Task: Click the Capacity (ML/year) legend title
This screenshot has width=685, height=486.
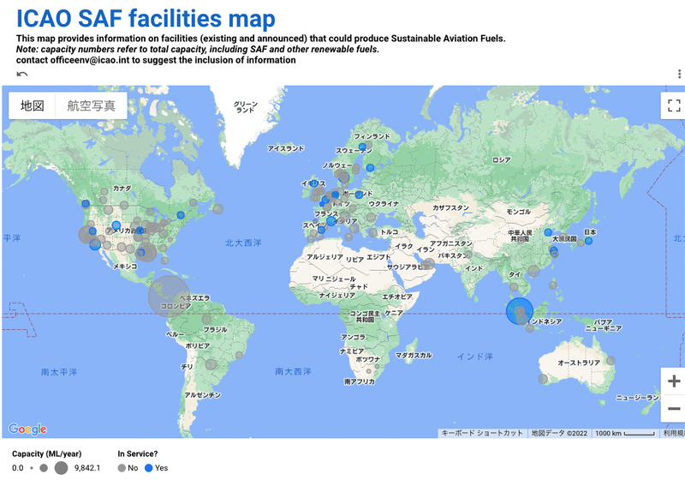Action: click(47, 453)
